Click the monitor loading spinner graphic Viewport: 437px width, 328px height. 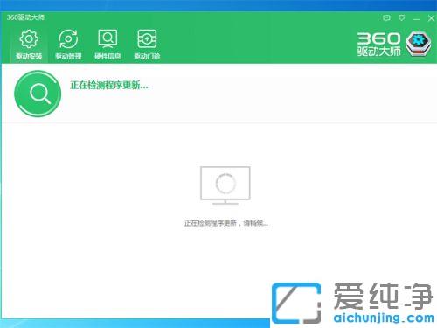(x=225, y=185)
